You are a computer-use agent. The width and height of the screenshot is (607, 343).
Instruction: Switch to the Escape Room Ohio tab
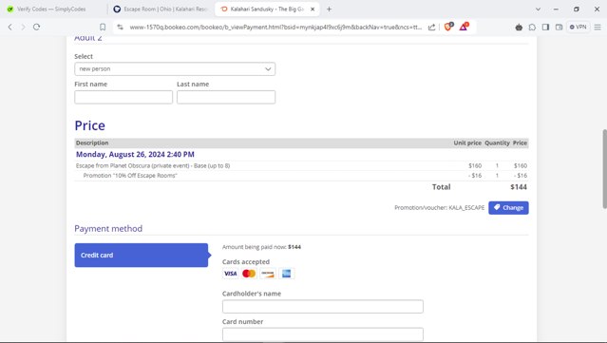161,9
